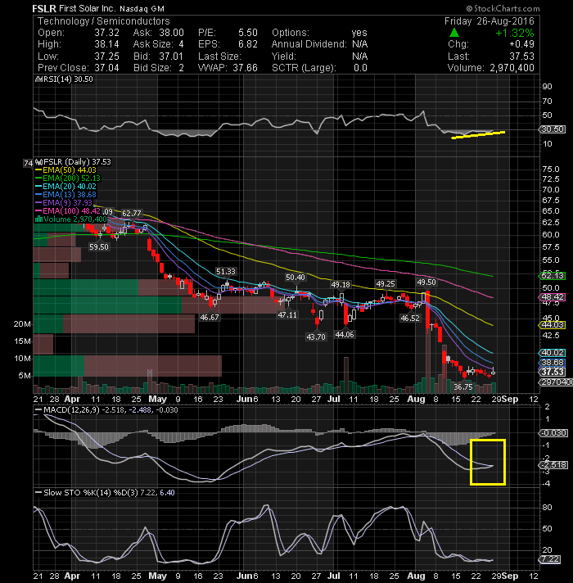Click the MACD(12,26,9) indicator label
This screenshot has height=583, width=573.
coord(106,409)
